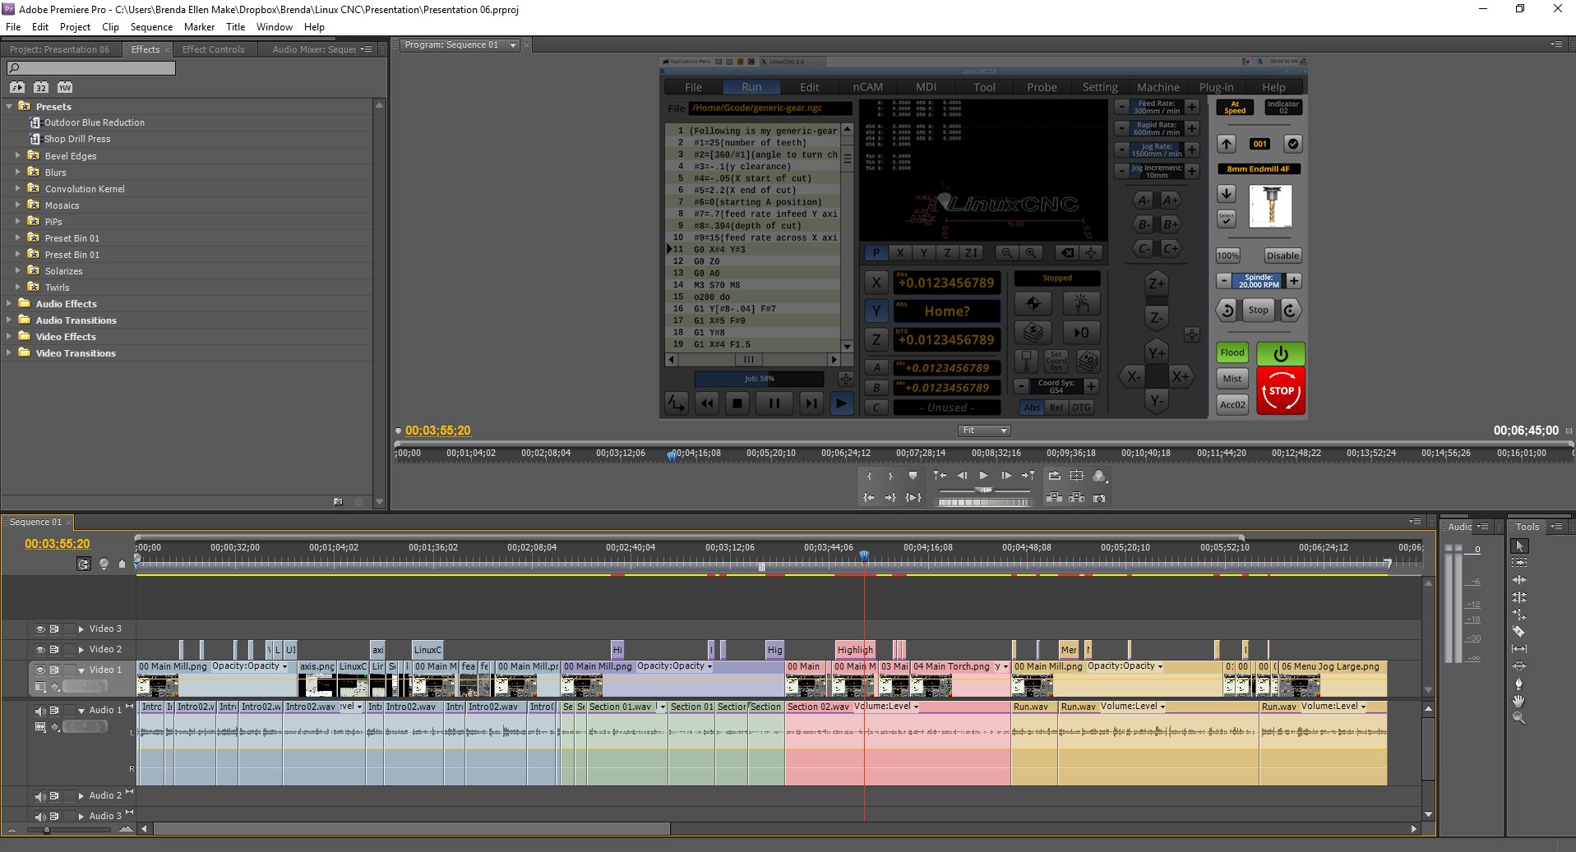Toggle Loop playback button
This screenshot has height=852, width=1576.
point(1055,476)
